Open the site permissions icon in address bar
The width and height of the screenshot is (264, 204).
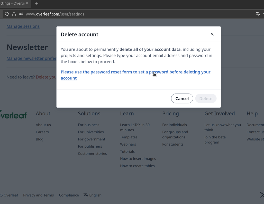tap(21, 14)
